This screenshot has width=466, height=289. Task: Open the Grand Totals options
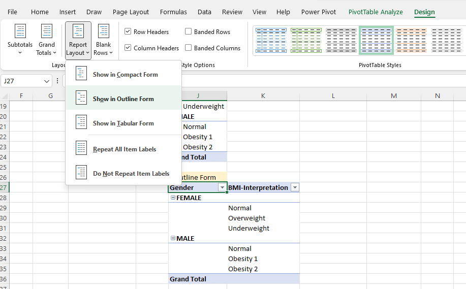click(46, 40)
